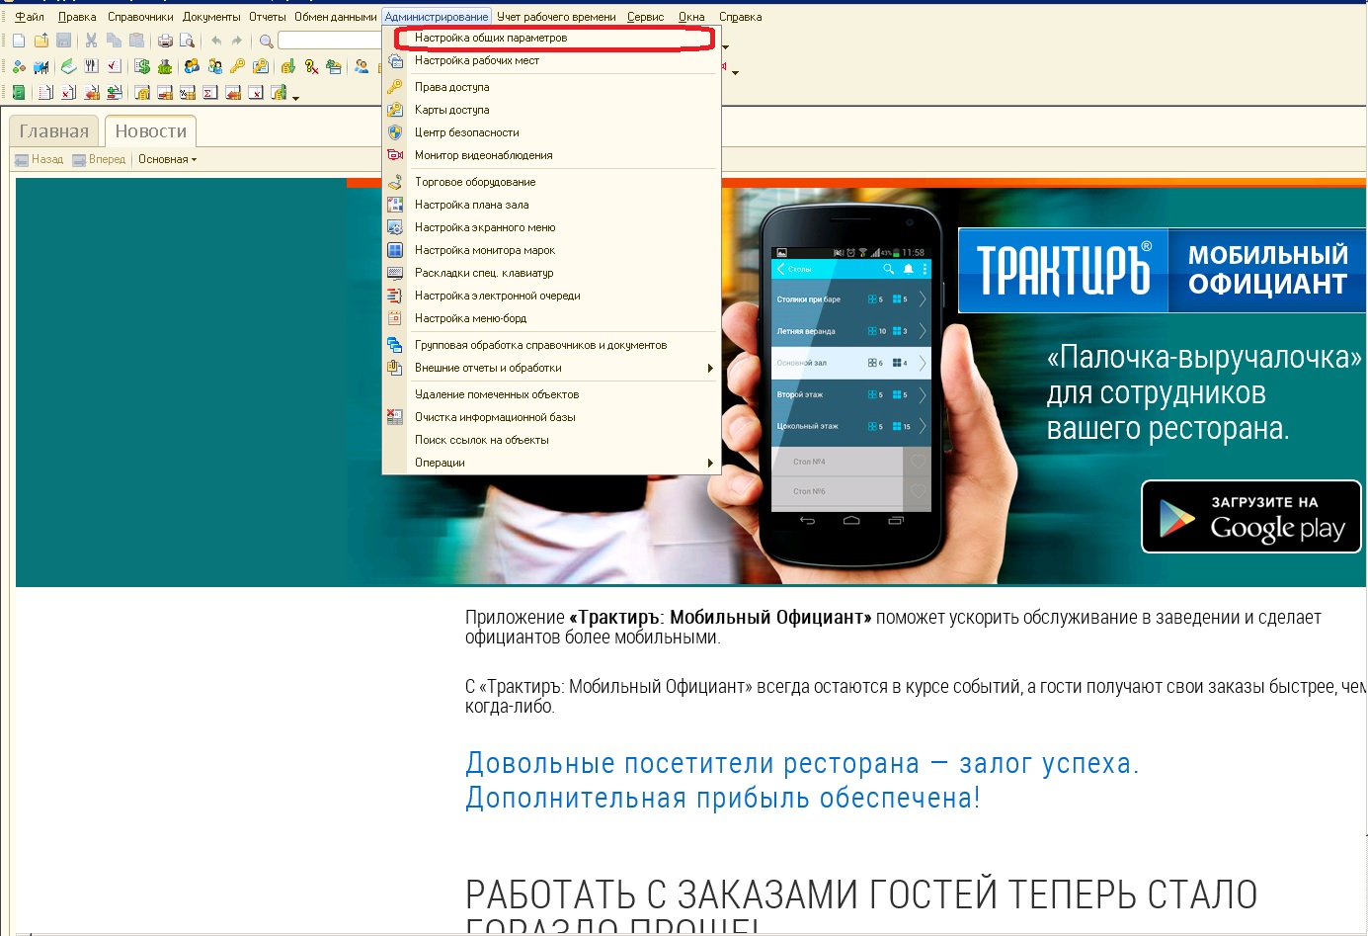Open Настройка электронной очереди
This screenshot has width=1368, height=936.
551,296
